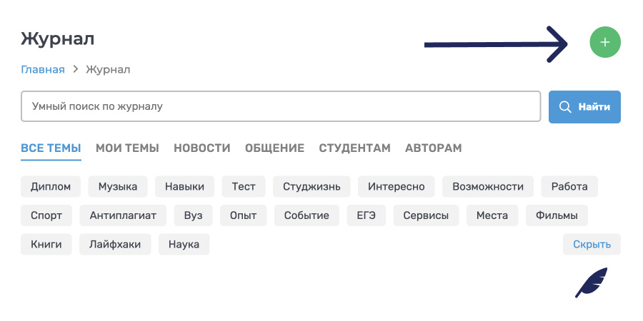Select the АВТОРАМ tab
Screen dimensions: 643x321
pos(433,148)
